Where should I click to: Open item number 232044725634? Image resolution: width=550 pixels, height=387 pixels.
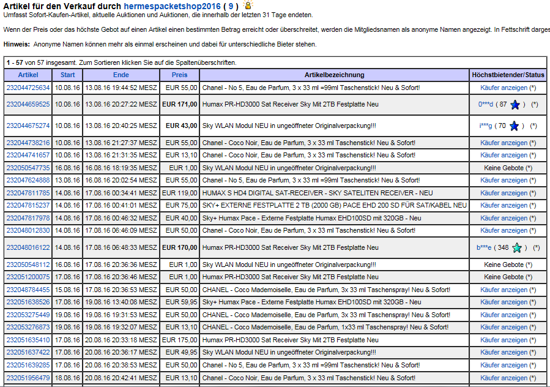coord(28,88)
